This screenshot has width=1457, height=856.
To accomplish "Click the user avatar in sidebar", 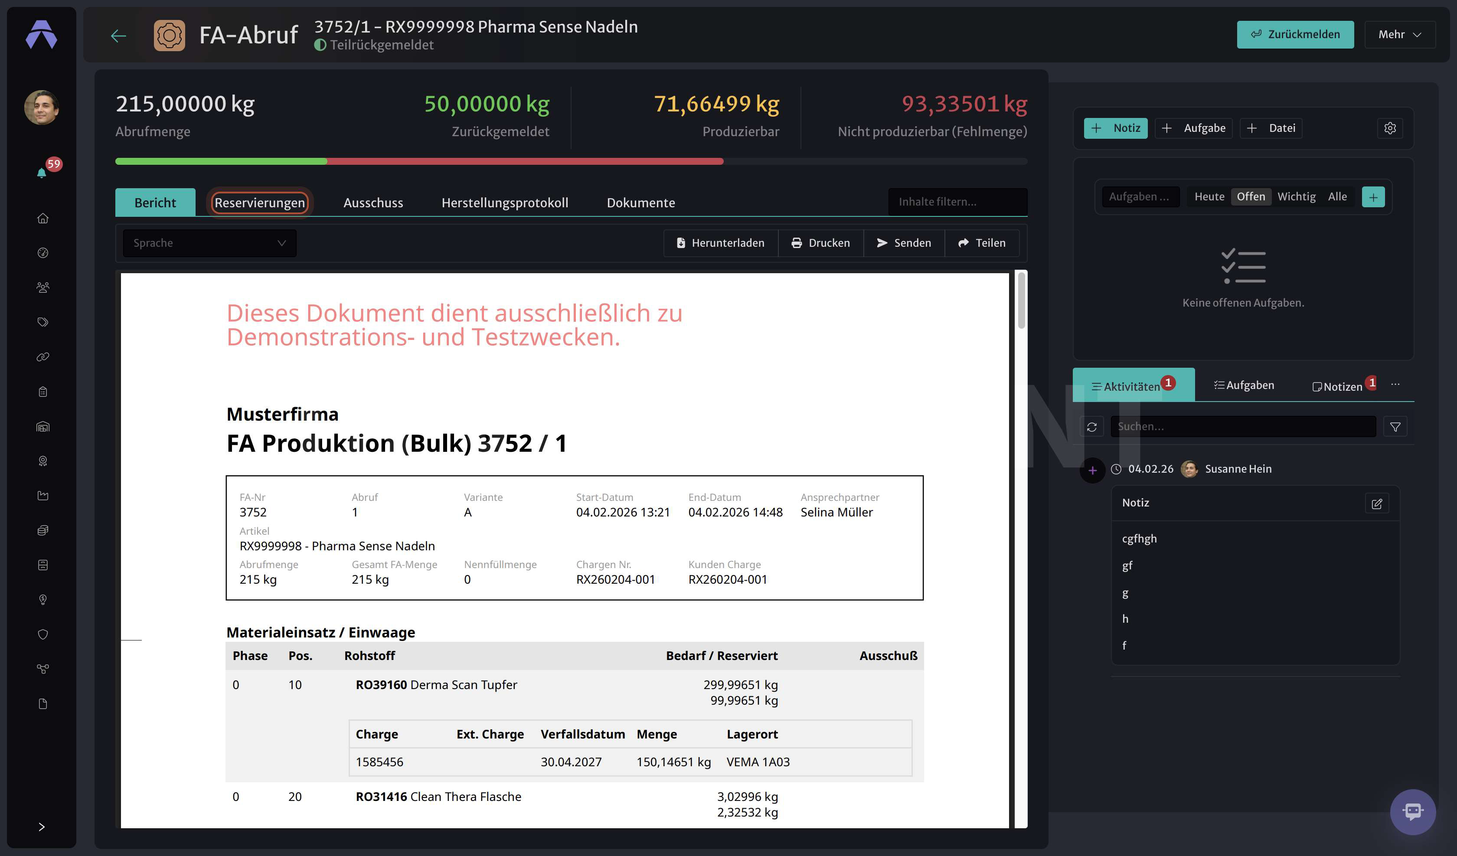I will click(42, 108).
